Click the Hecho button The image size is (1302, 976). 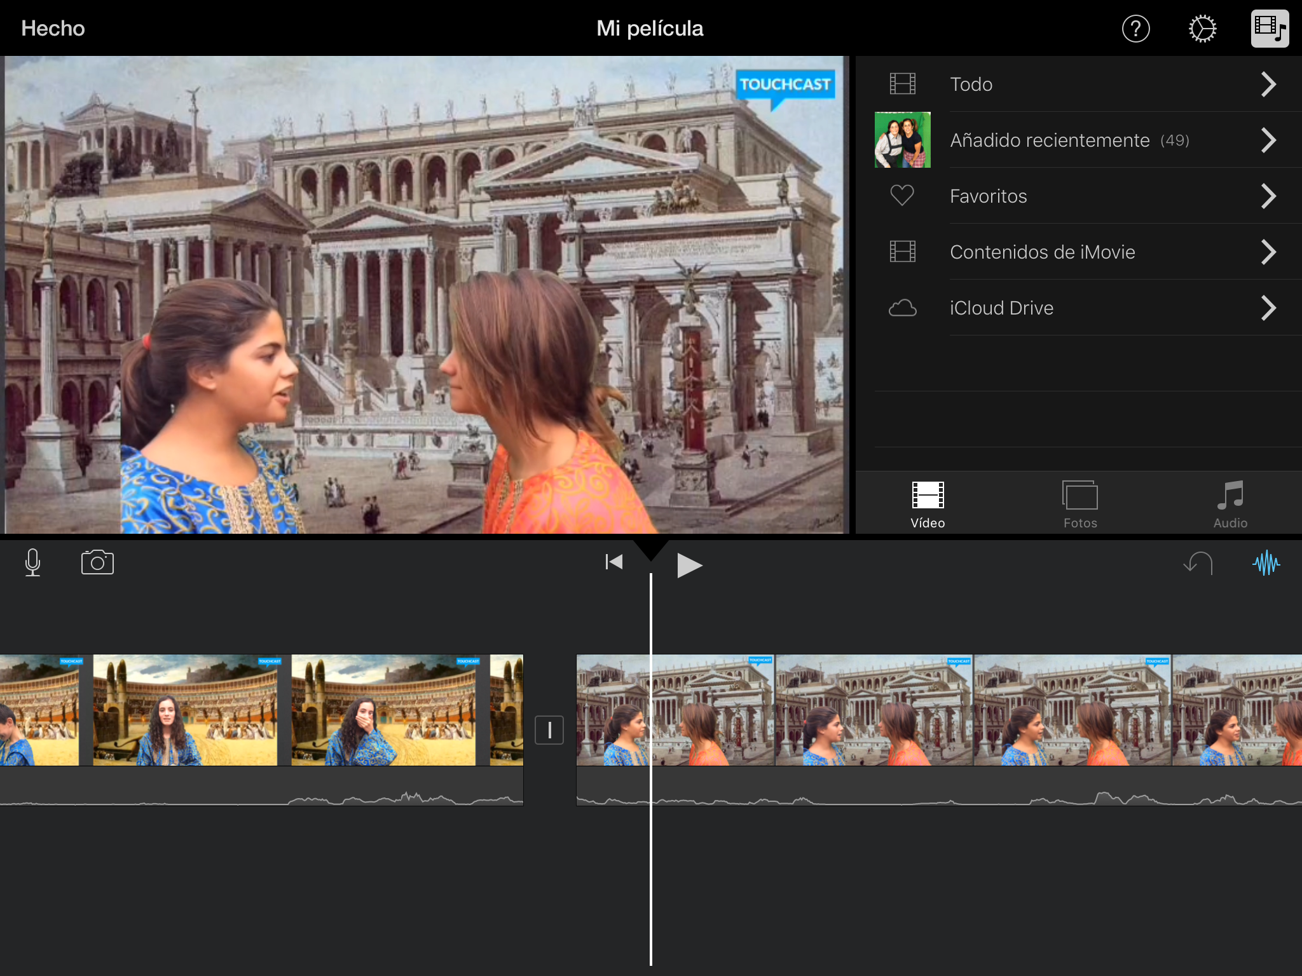tap(53, 29)
